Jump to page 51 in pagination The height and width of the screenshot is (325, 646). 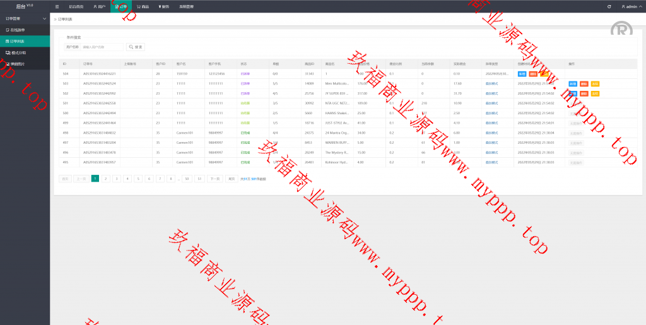pyautogui.click(x=199, y=179)
